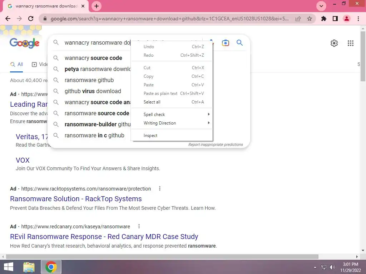The width and height of the screenshot is (366, 274).
Task: Open the Google apps grid
Action: click(x=350, y=43)
